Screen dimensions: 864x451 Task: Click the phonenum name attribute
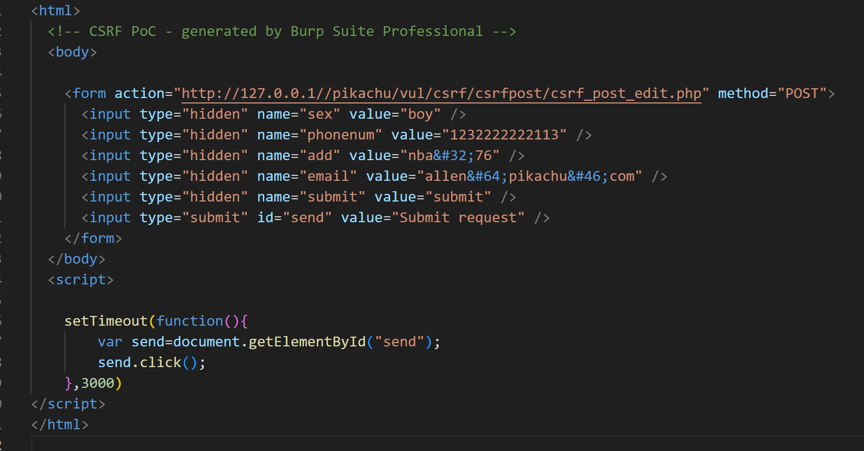click(x=320, y=135)
